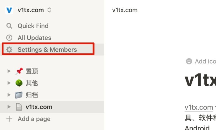Click the Settings gear icon
The width and height of the screenshot is (216, 130).
[x=9, y=50]
